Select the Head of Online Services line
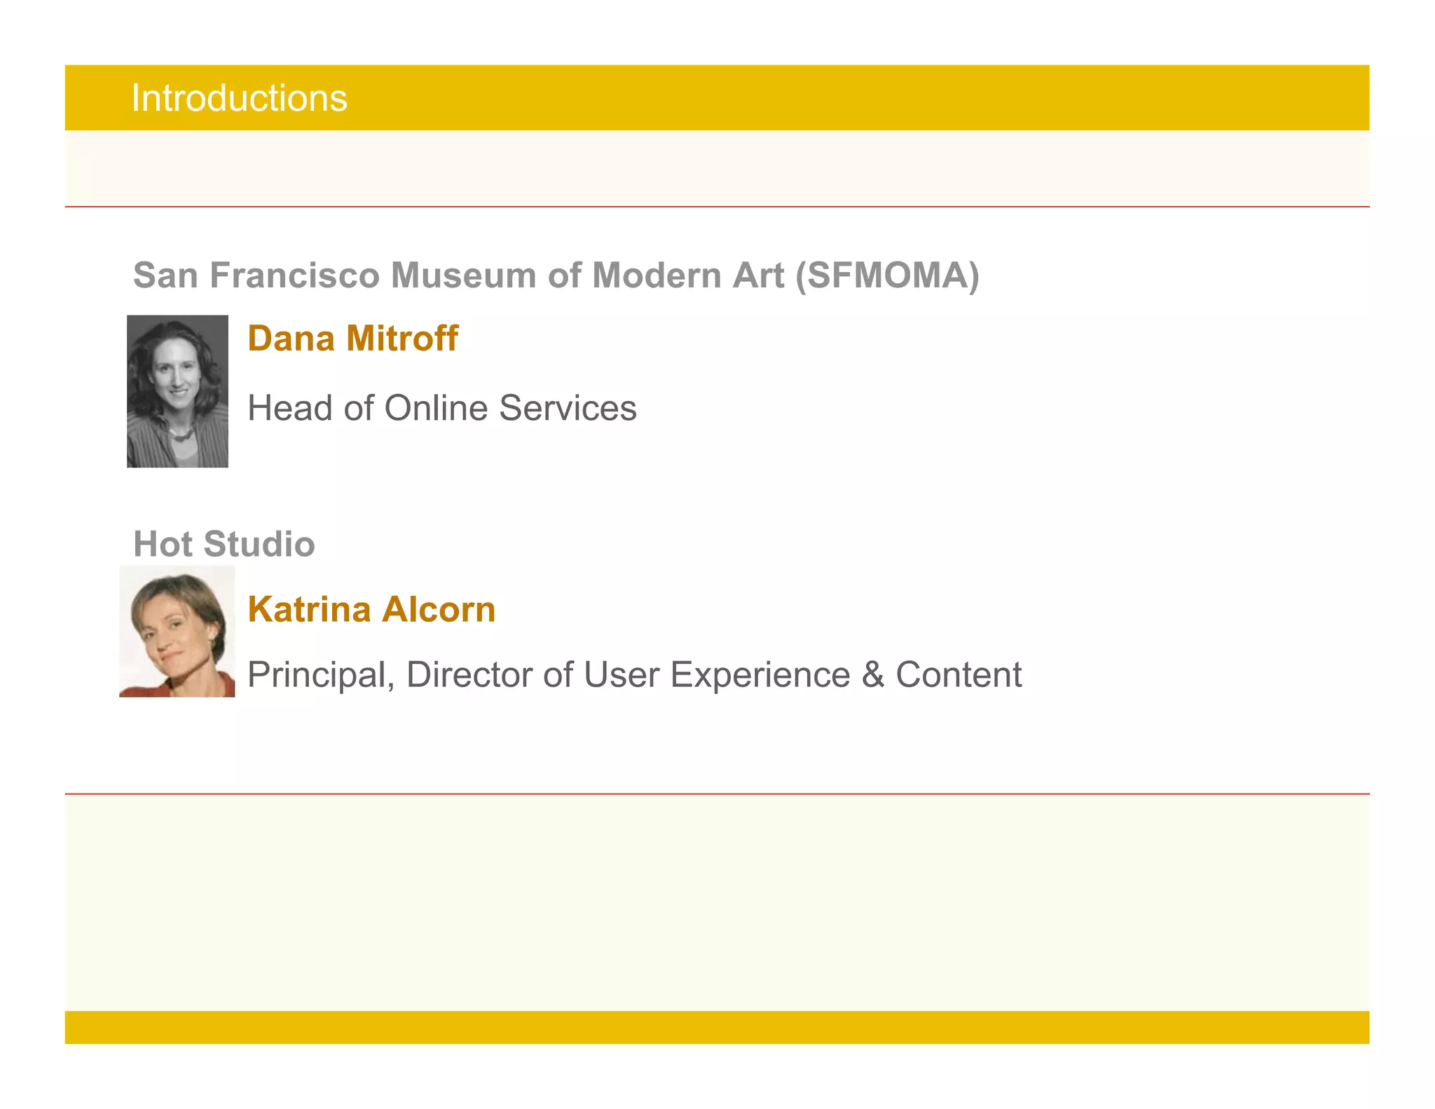The width and height of the screenshot is (1435, 1109). point(442,408)
